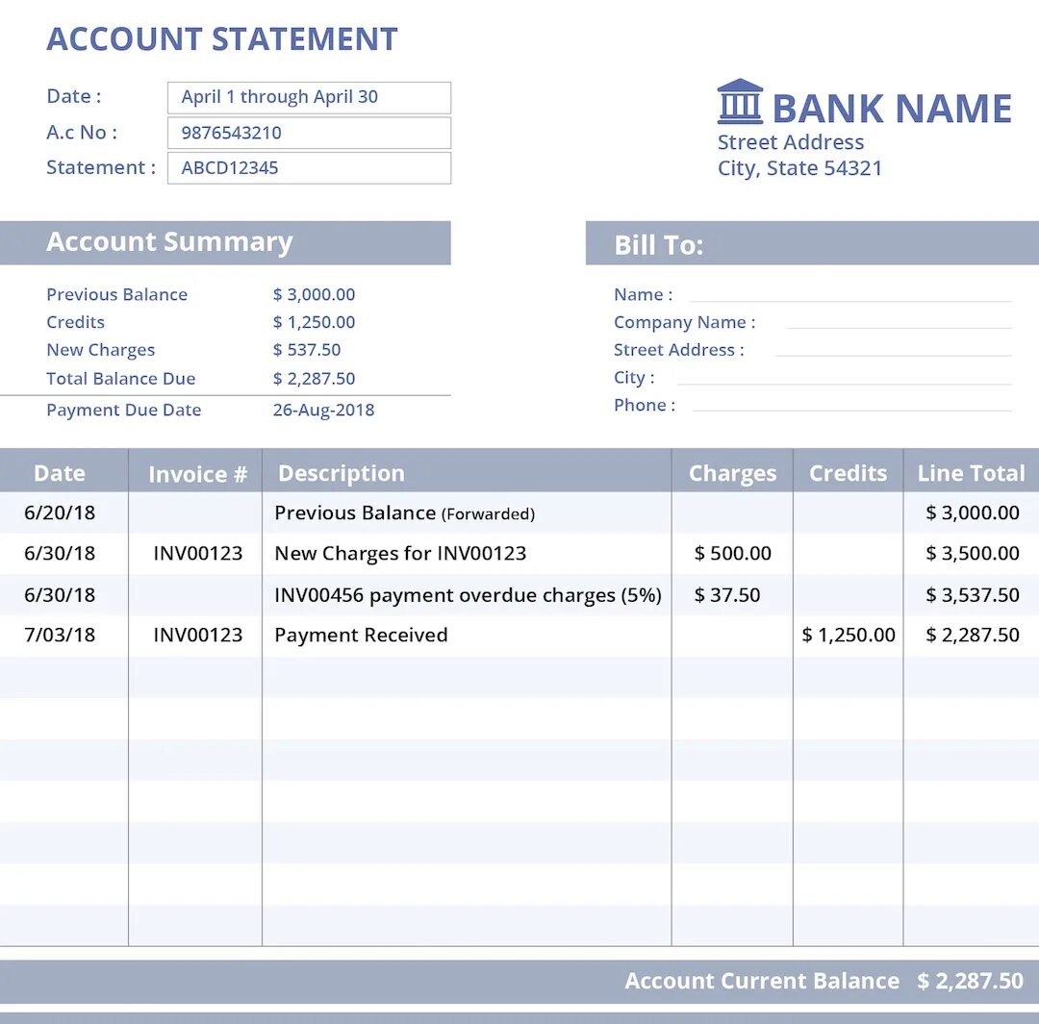Click the Credits column header in table
This screenshot has width=1039, height=1024.
tap(849, 474)
